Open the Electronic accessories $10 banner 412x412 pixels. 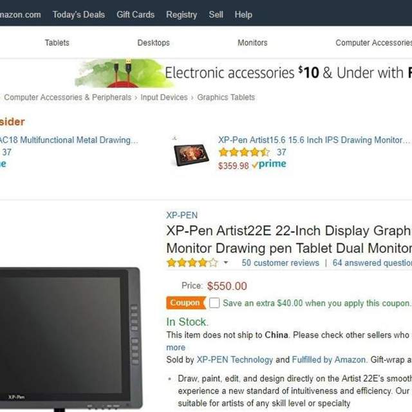coord(243,73)
